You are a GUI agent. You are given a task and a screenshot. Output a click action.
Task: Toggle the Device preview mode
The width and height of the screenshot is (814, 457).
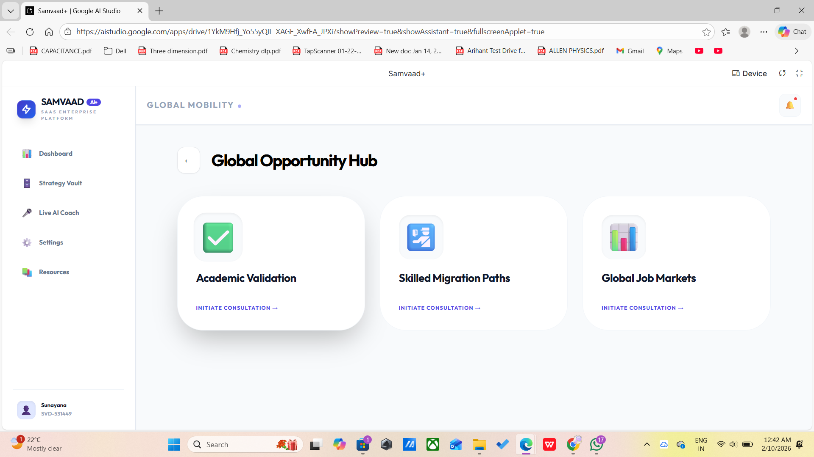click(x=749, y=73)
